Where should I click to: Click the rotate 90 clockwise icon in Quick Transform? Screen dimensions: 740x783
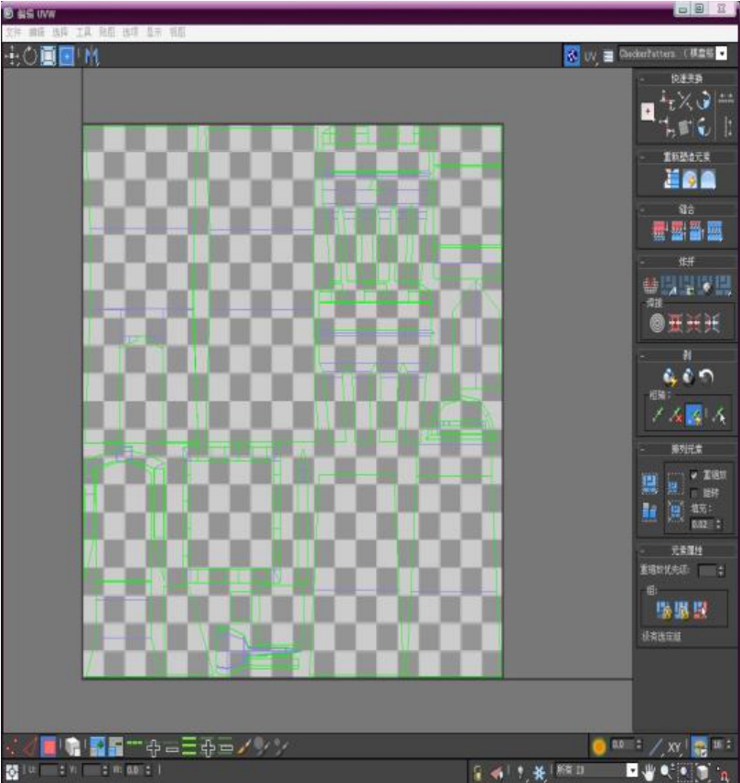click(x=703, y=101)
